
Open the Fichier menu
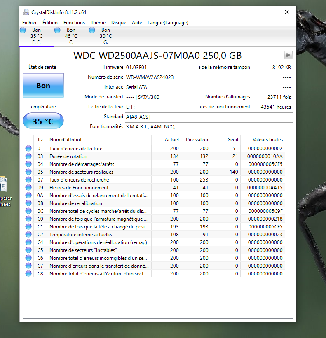point(29,23)
